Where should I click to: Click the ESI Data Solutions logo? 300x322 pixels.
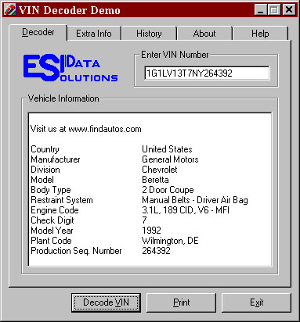click(x=70, y=67)
